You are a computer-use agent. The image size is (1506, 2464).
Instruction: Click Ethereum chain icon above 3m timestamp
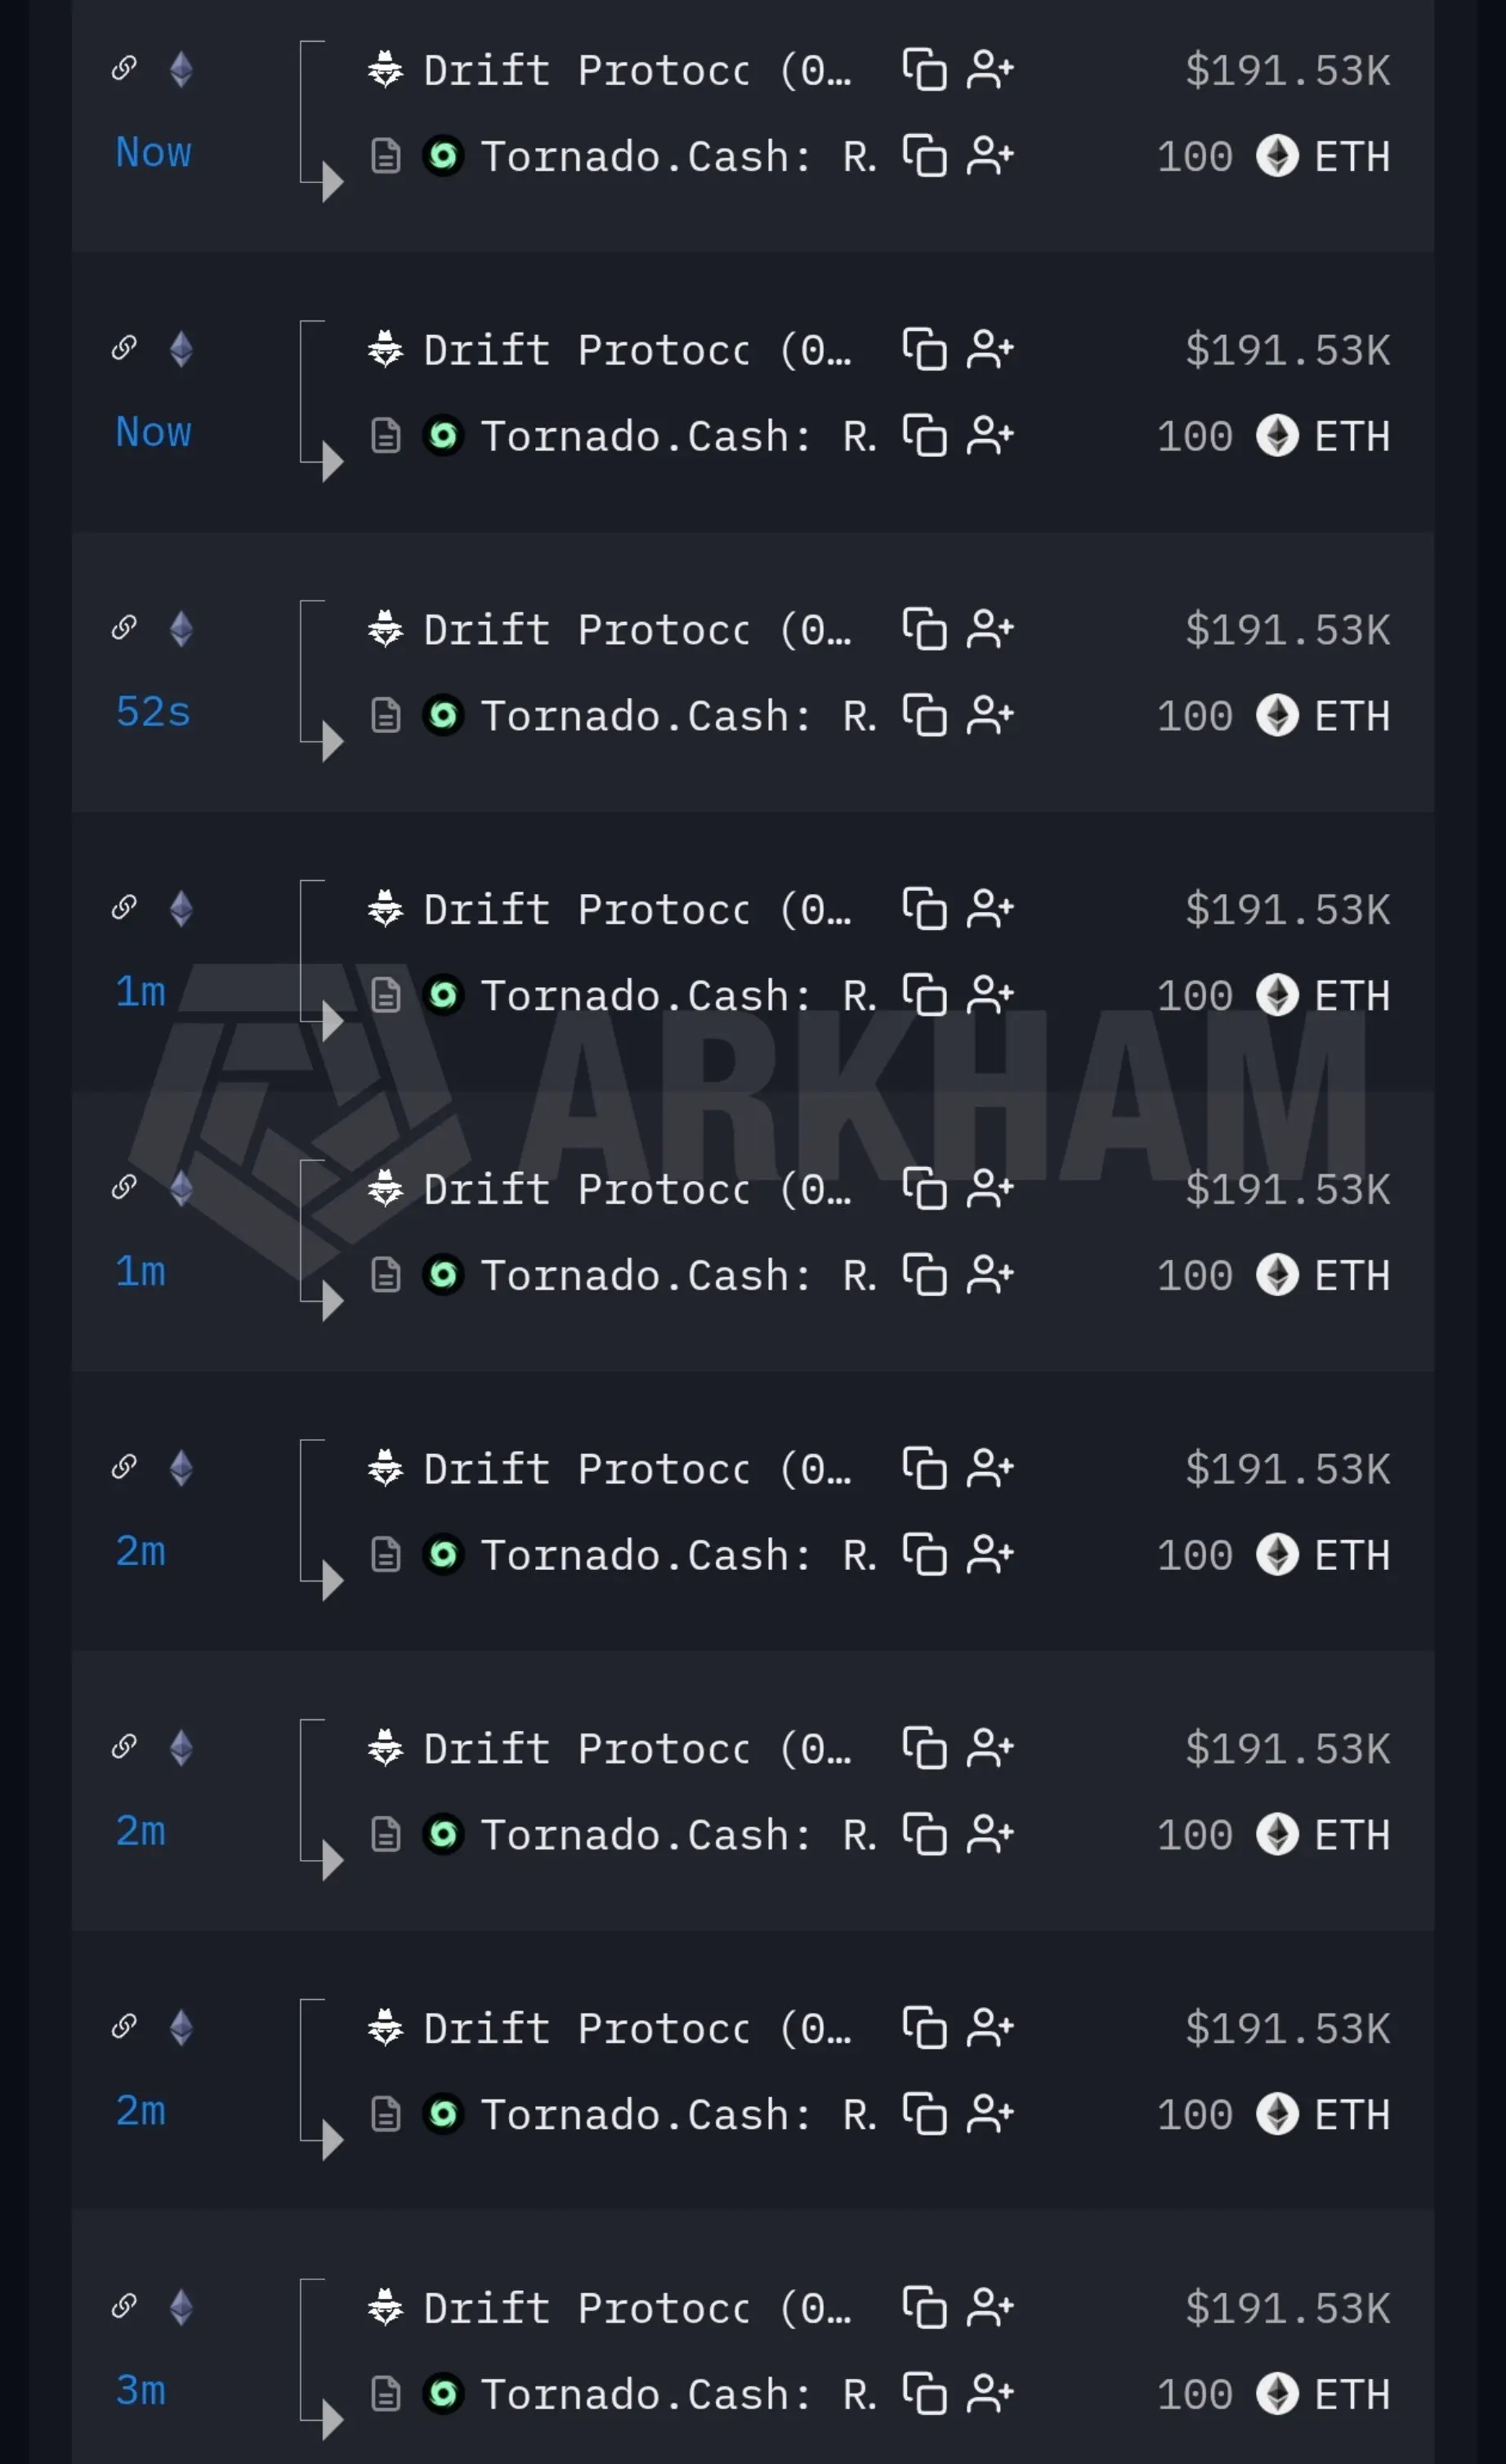click(x=181, y=2308)
